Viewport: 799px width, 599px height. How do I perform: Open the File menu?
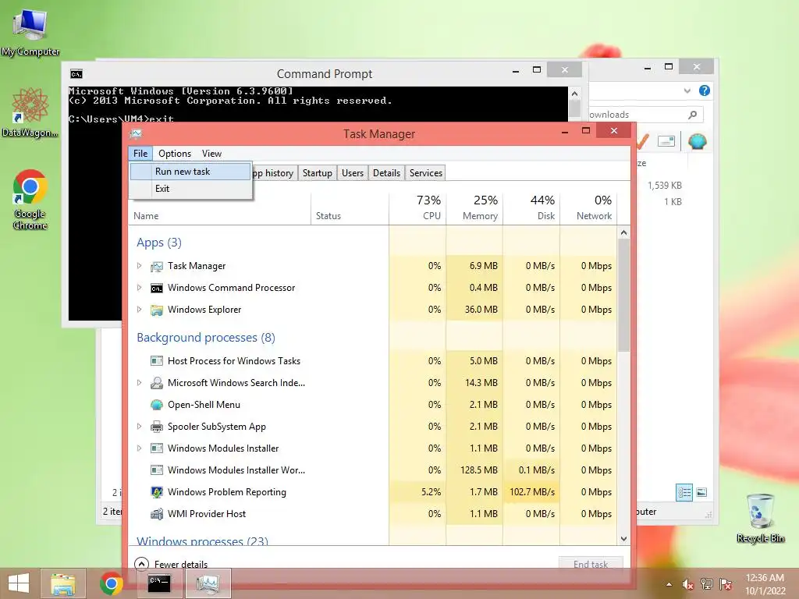click(x=140, y=154)
